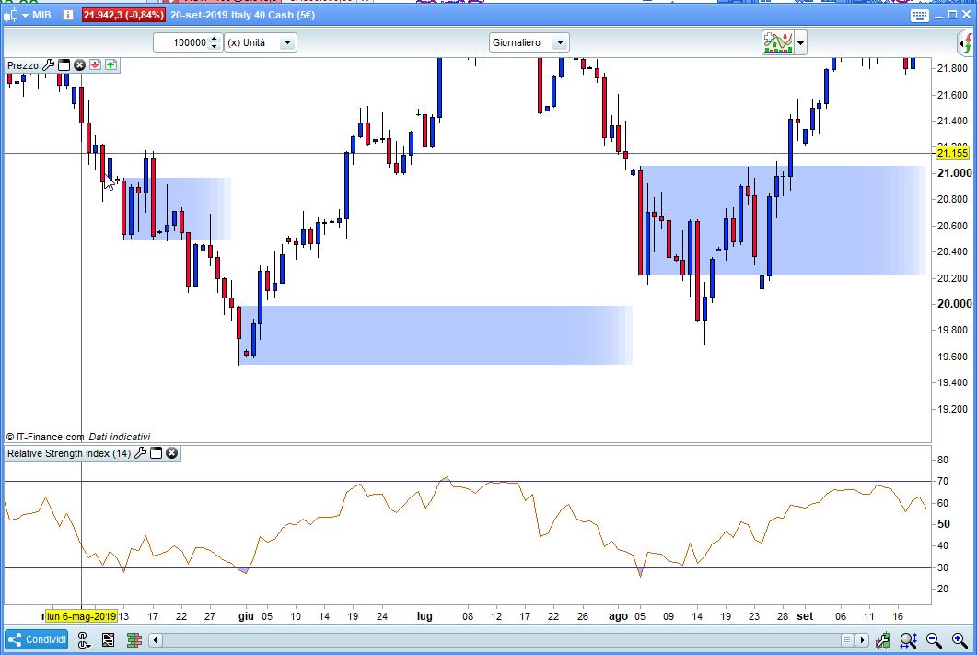Open the candlestick chart style menu
977x655 pixels.
tap(15, 15)
